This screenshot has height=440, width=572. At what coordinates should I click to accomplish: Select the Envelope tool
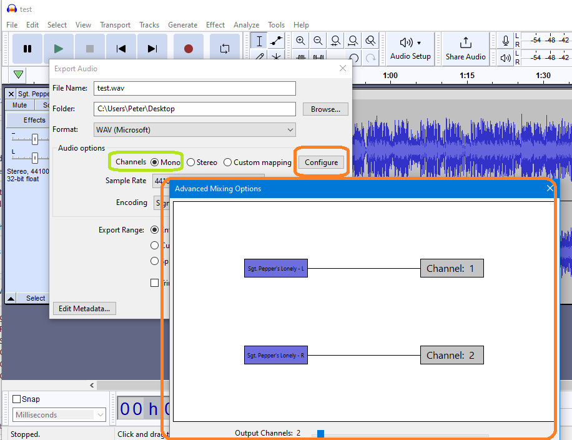pos(276,41)
